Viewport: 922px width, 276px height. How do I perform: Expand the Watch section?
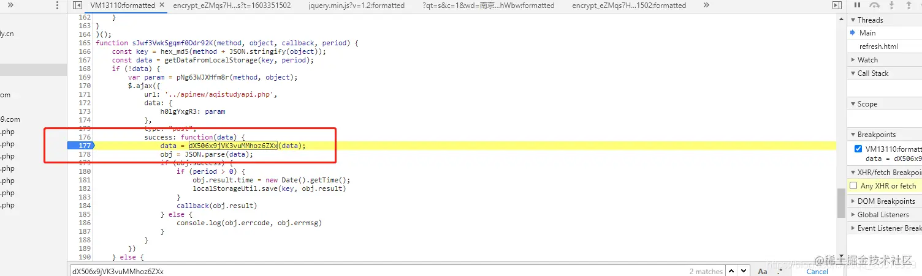885,60
